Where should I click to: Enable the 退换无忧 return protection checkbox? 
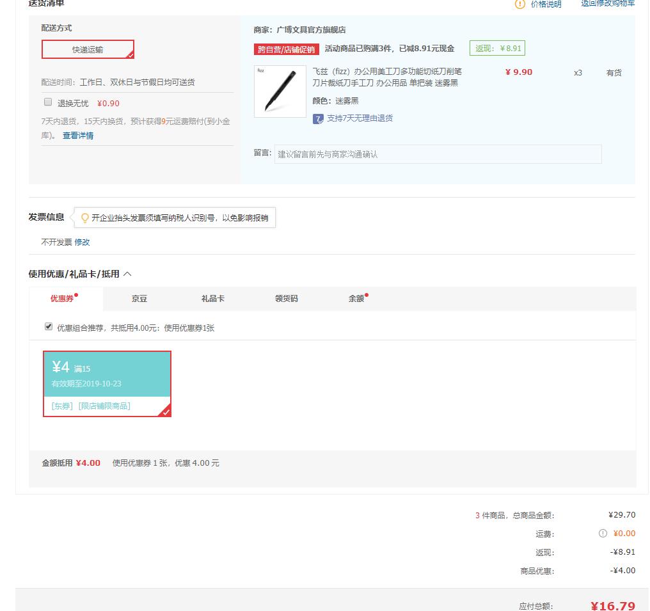48,102
